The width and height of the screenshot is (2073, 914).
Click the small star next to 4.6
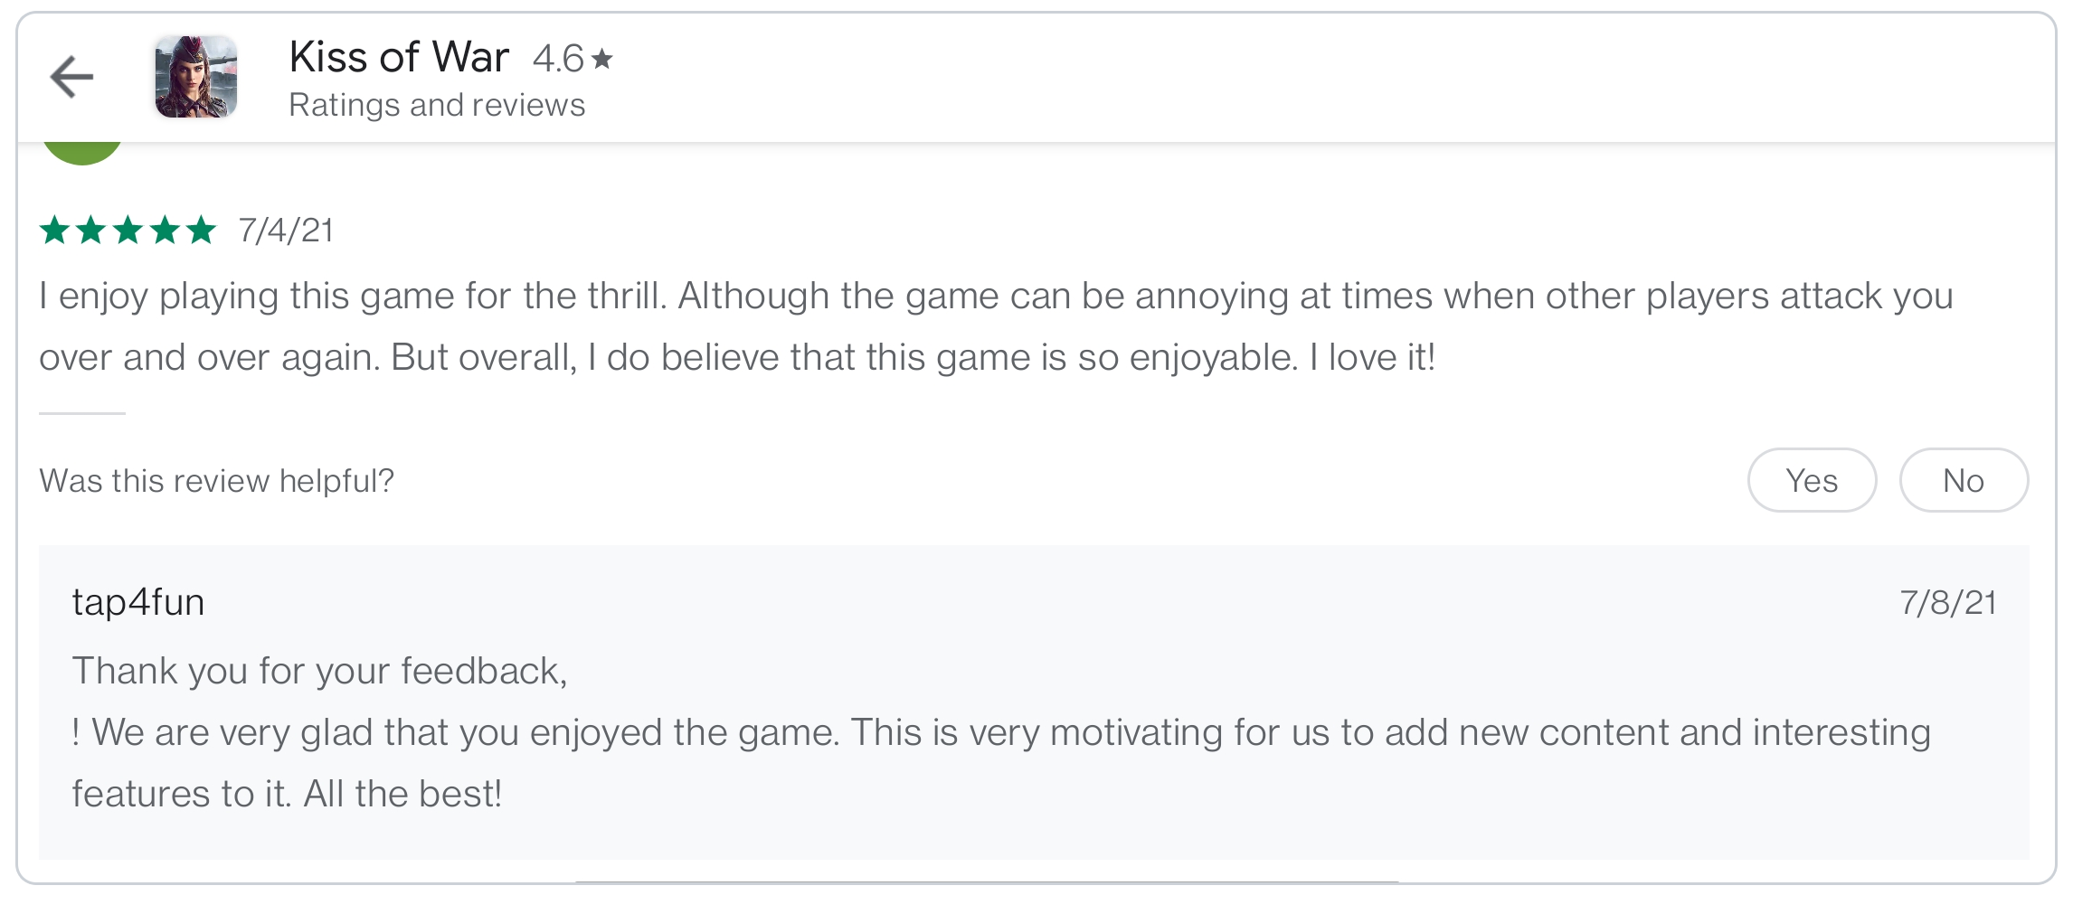tap(602, 60)
